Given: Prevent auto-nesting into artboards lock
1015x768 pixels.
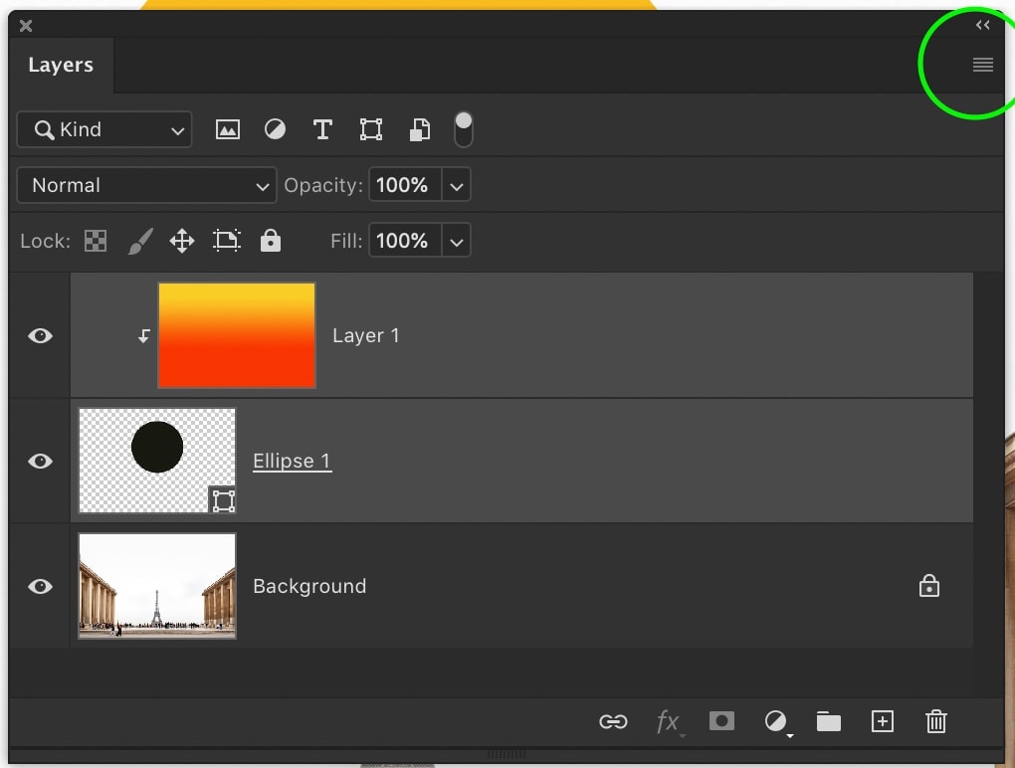Looking at the screenshot, I should click(227, 241).
